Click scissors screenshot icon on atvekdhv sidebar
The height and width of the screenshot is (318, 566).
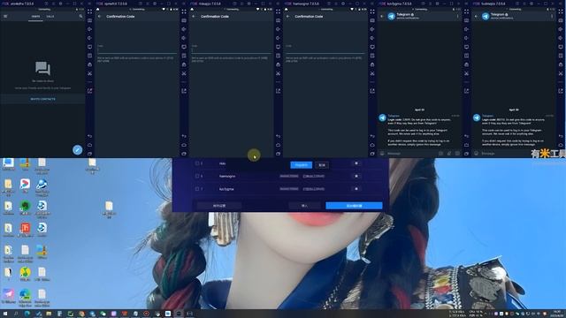tap(89, 73)
